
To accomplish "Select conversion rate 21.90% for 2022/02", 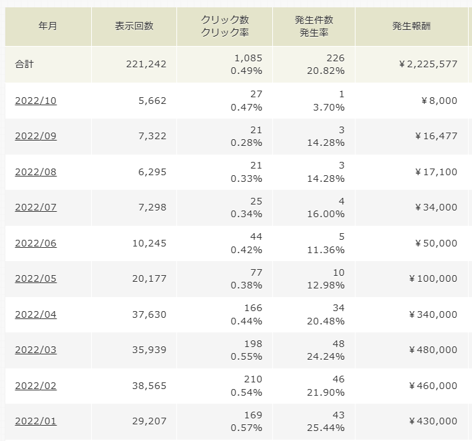I will tap(326, 393).
